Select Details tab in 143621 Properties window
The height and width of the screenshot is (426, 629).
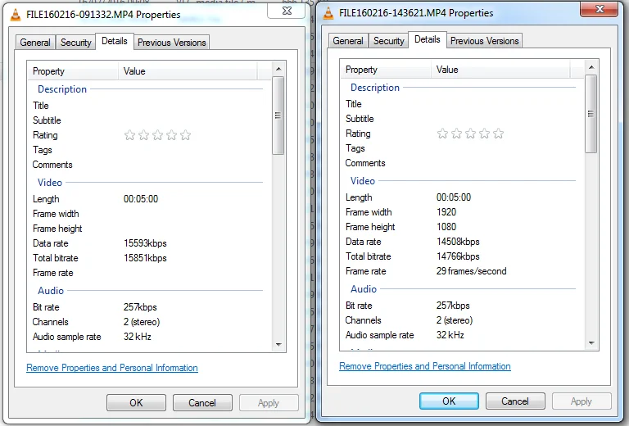click(428, 39)
